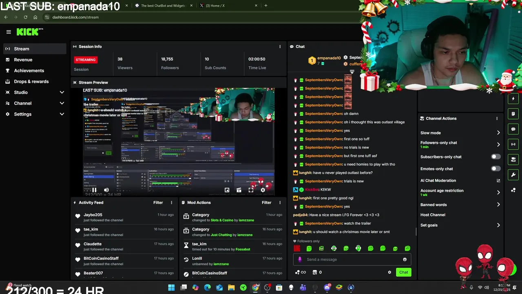This screenshot has width=522, height=294.
Task: Insert the red first emote in chat emote row
Action: (297, 248)
